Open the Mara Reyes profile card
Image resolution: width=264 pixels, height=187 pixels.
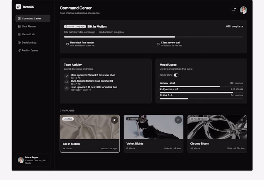coord(33,160)
